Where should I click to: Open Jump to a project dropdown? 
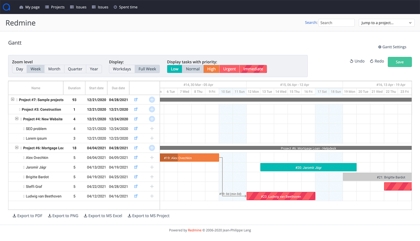pyautogui.click(x=387, y=23)
